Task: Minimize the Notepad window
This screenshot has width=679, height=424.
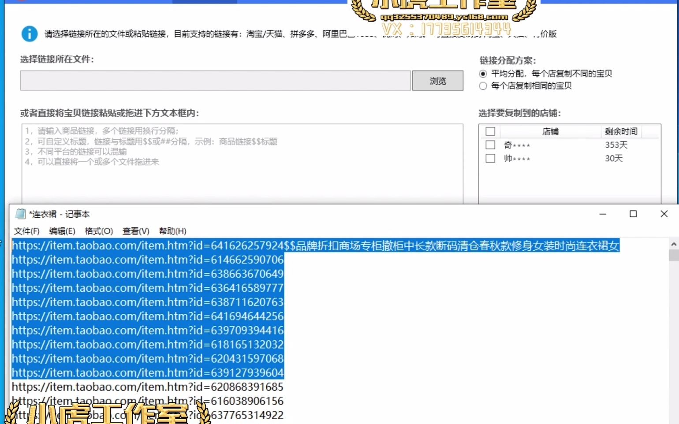Action: pyautogui.click(x=603, y=214)
